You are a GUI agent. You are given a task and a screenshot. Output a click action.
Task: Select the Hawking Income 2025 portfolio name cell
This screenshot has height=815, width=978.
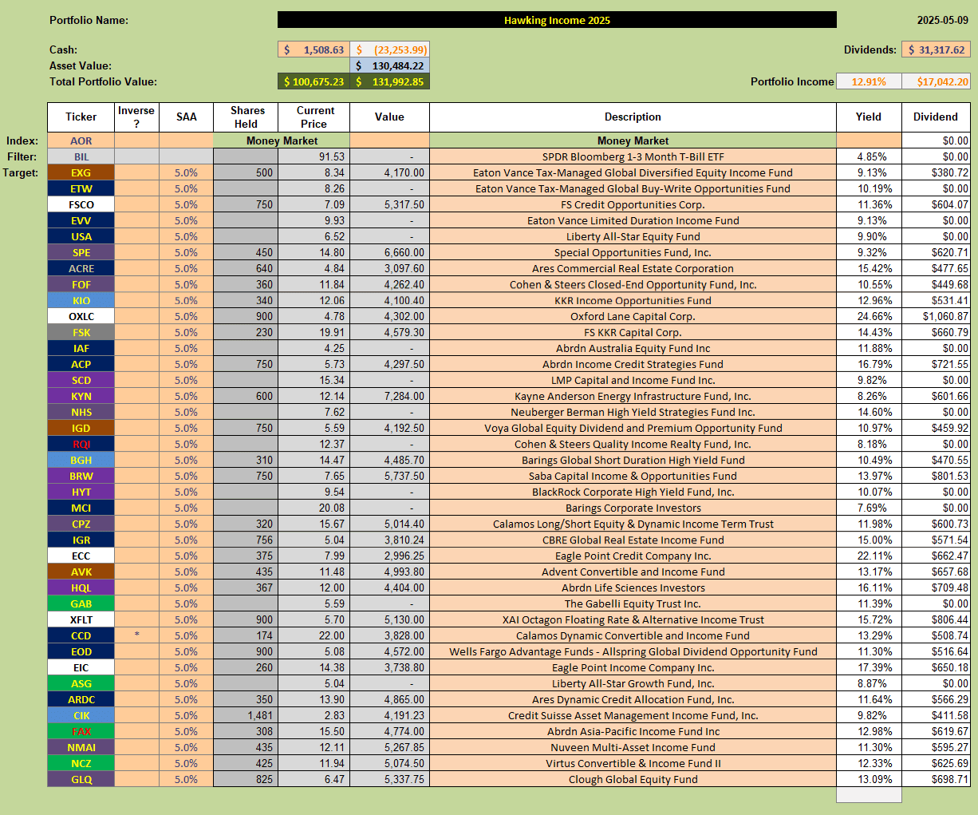pos(557,20)
